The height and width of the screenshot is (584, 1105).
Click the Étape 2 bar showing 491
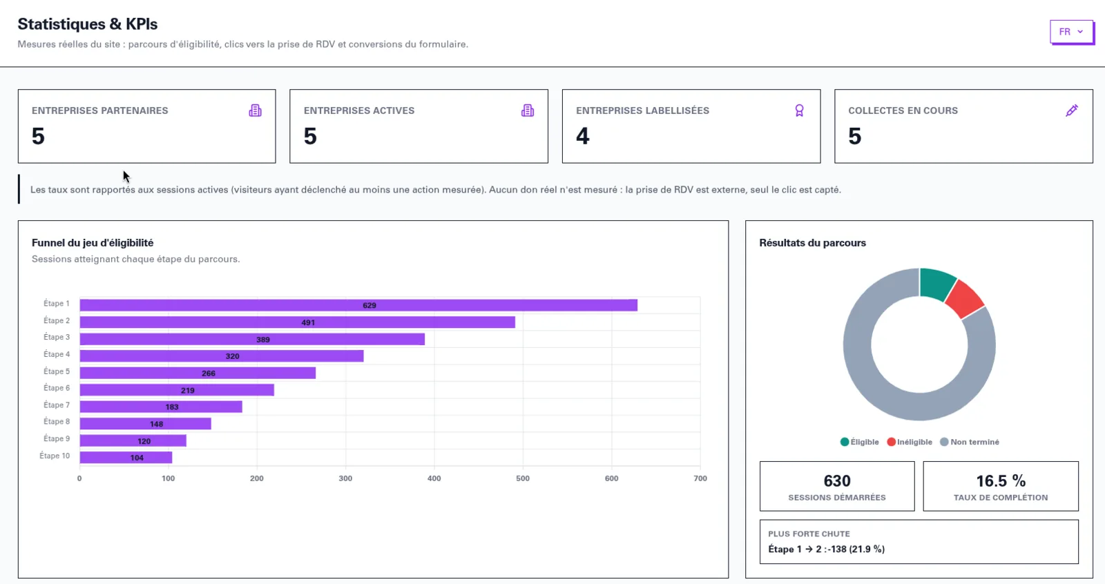click(x=298, y=322)
